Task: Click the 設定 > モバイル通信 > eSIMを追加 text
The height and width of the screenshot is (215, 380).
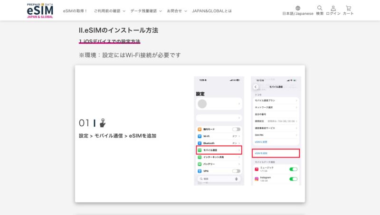Action: click(x=117, y=136)
